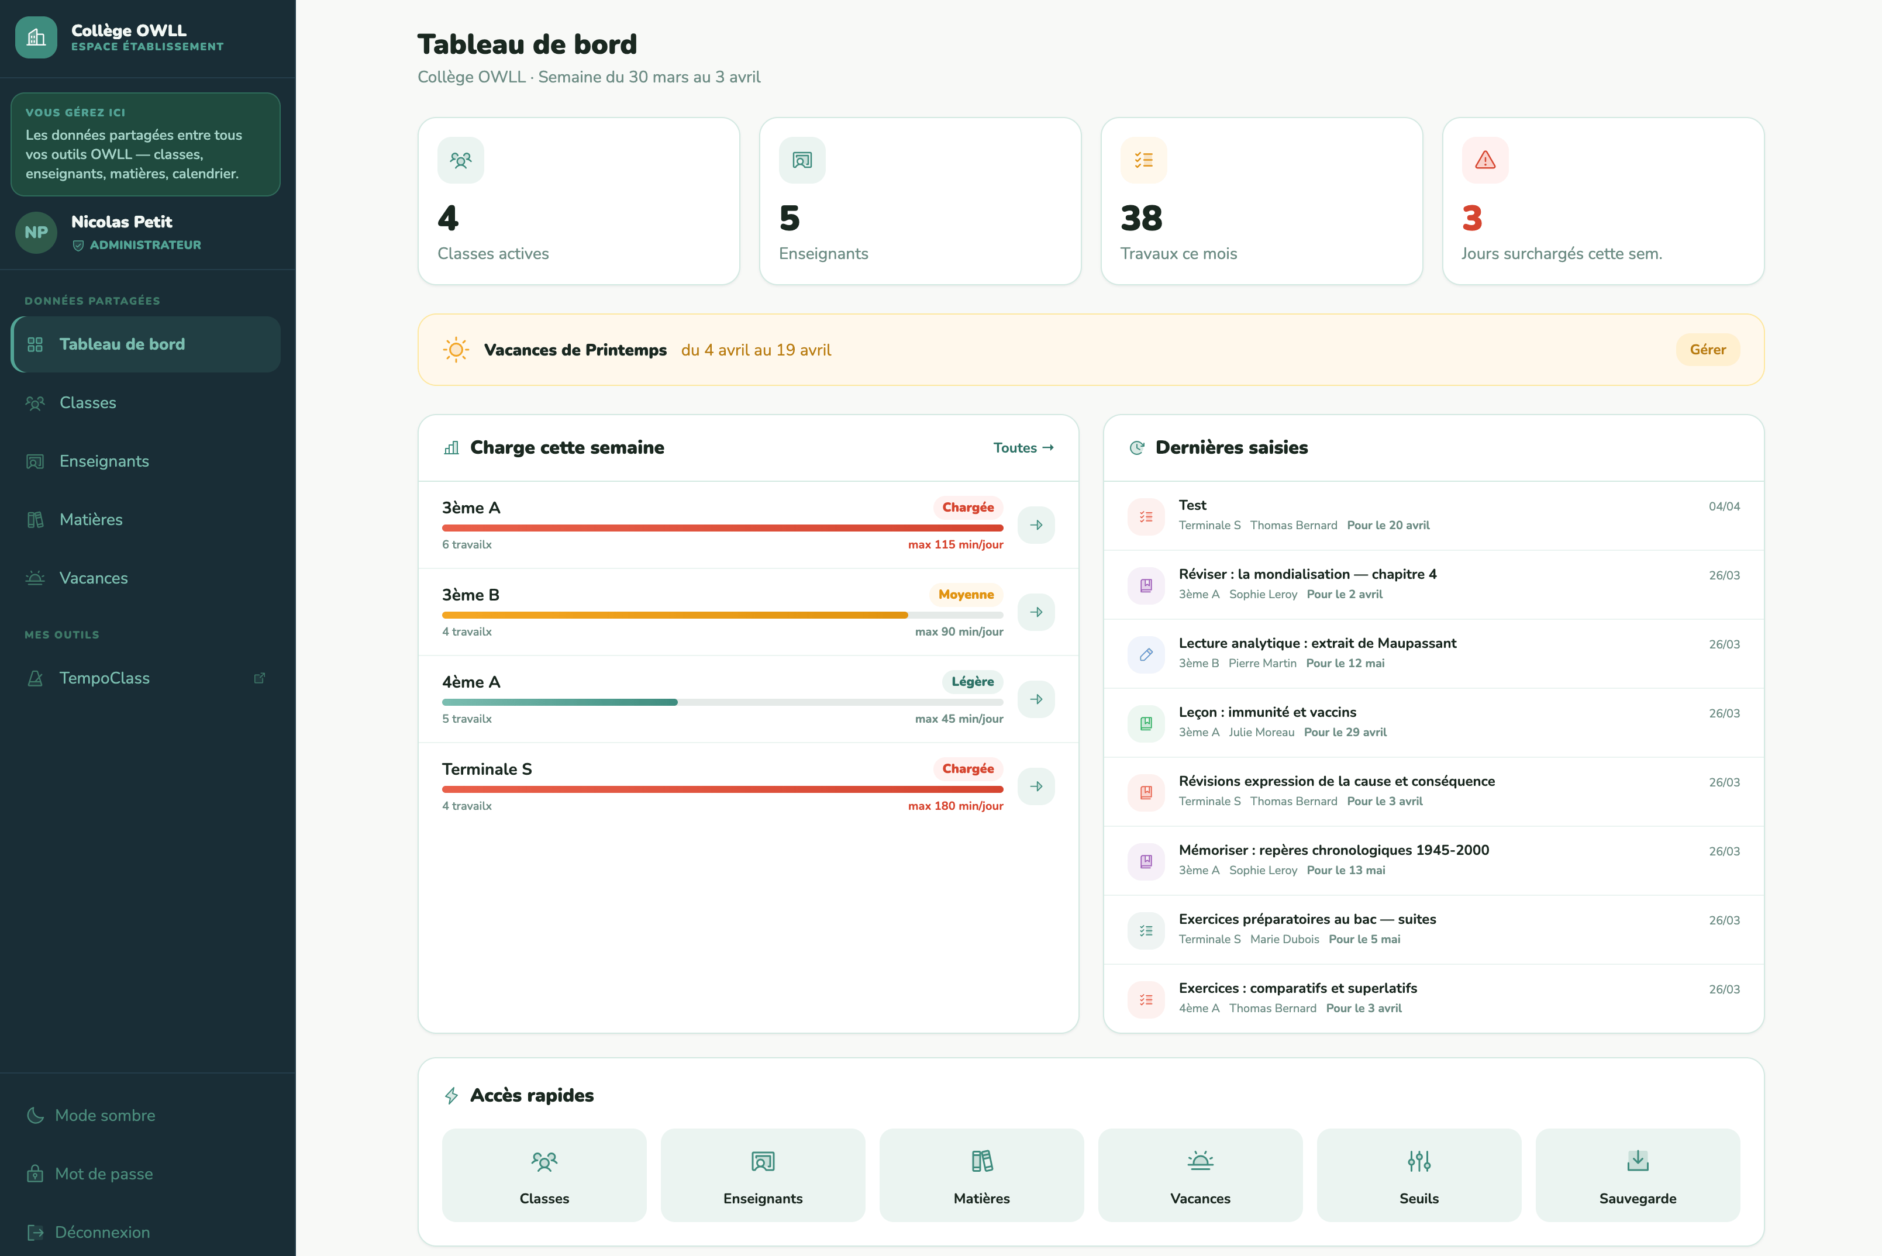Click the Collège OWLL building logo icon
The image size is (1882, 1256).
36,37
